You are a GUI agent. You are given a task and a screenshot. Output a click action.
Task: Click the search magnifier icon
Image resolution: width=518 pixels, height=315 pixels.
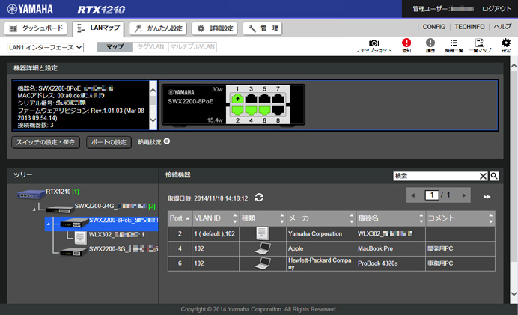494,176
